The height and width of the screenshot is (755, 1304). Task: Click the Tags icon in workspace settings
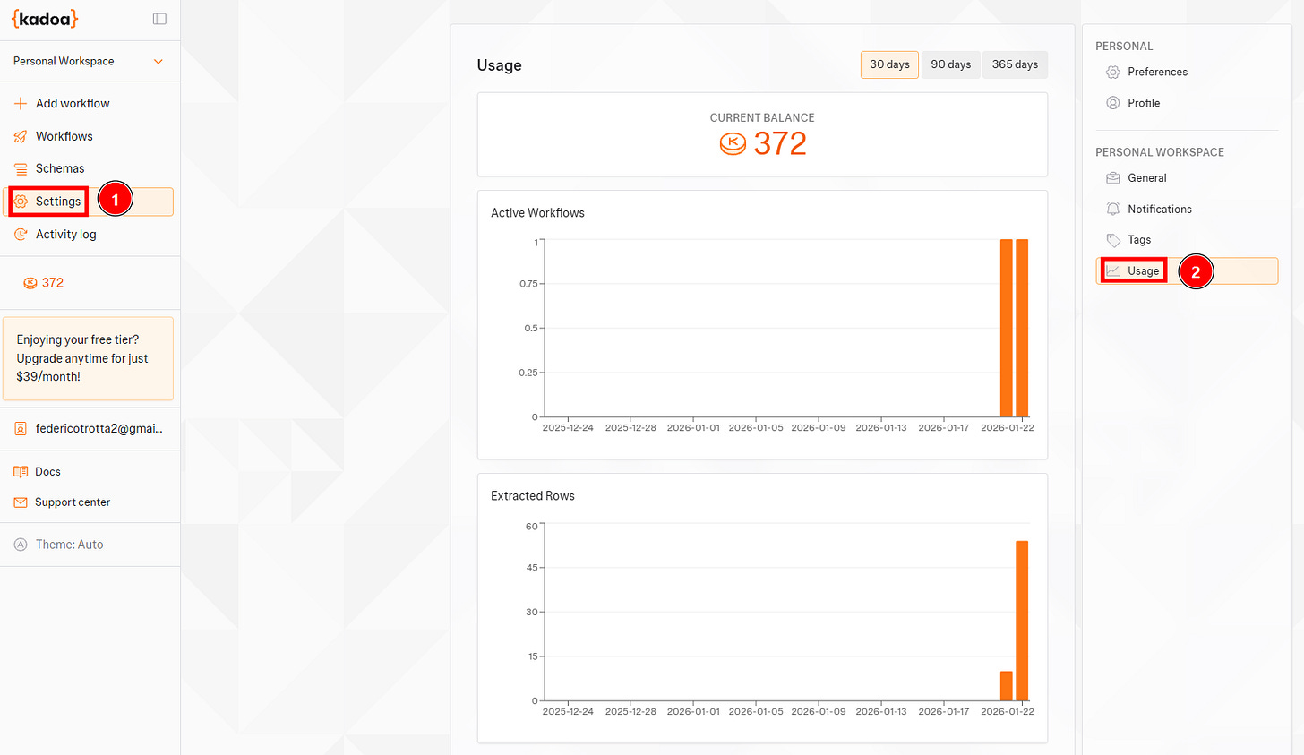coord(1115,239)
